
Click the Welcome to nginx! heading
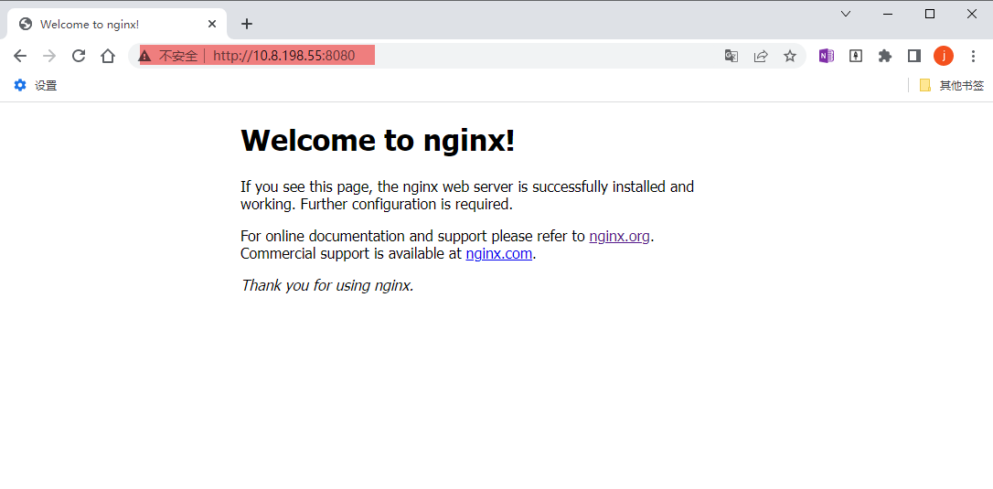click(x=378, y=140)
